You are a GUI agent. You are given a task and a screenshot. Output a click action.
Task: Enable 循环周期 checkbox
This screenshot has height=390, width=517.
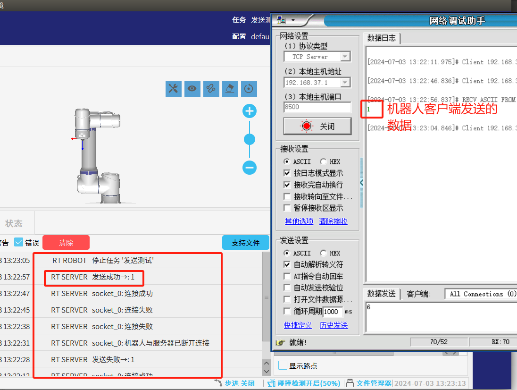tap(287, 311)
